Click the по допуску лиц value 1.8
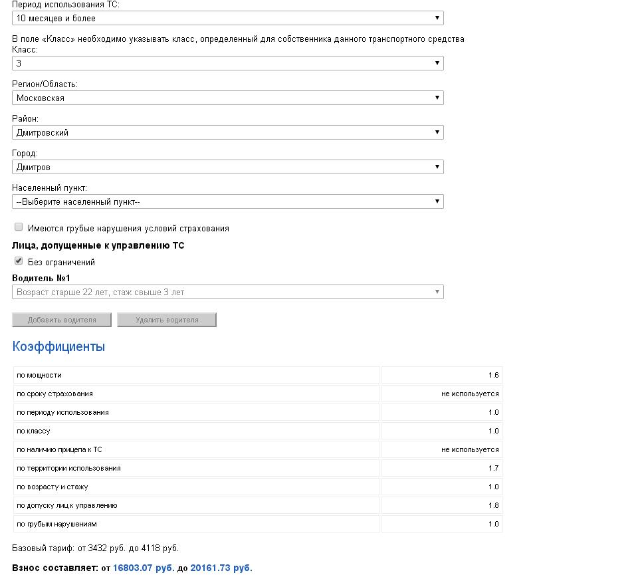The width and height of the screenshot is (638, 585). tap(493, 505)
